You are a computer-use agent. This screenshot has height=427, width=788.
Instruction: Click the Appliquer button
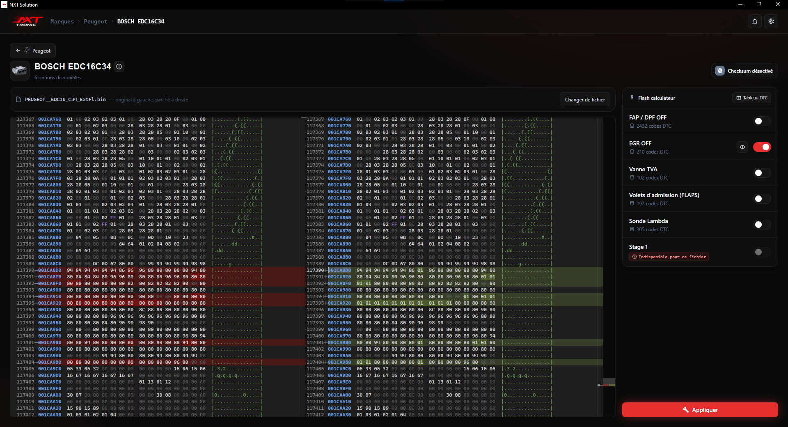pyautogui.click(x=700, y=410)
